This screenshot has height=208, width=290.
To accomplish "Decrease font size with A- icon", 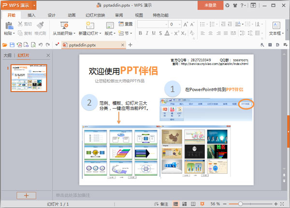I will click(192, 24).
